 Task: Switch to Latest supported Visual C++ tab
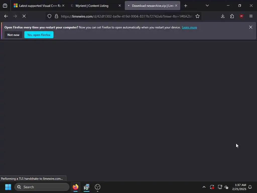[x=39, y=6]
